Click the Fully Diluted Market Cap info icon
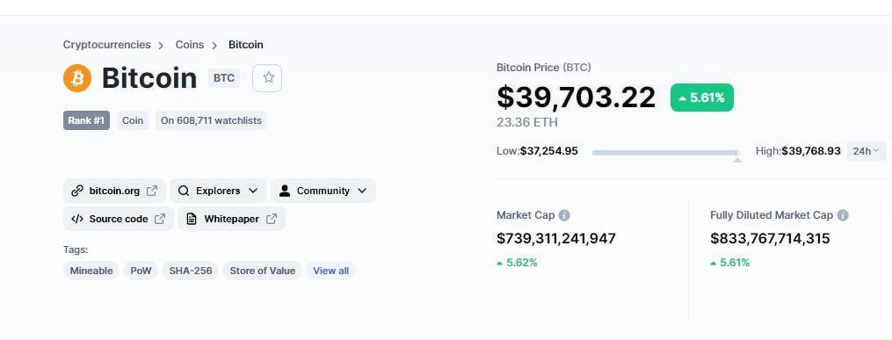 tap(843, 215)
